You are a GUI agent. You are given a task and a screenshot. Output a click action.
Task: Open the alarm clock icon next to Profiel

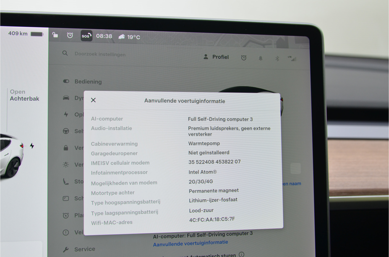click(244, 58)
